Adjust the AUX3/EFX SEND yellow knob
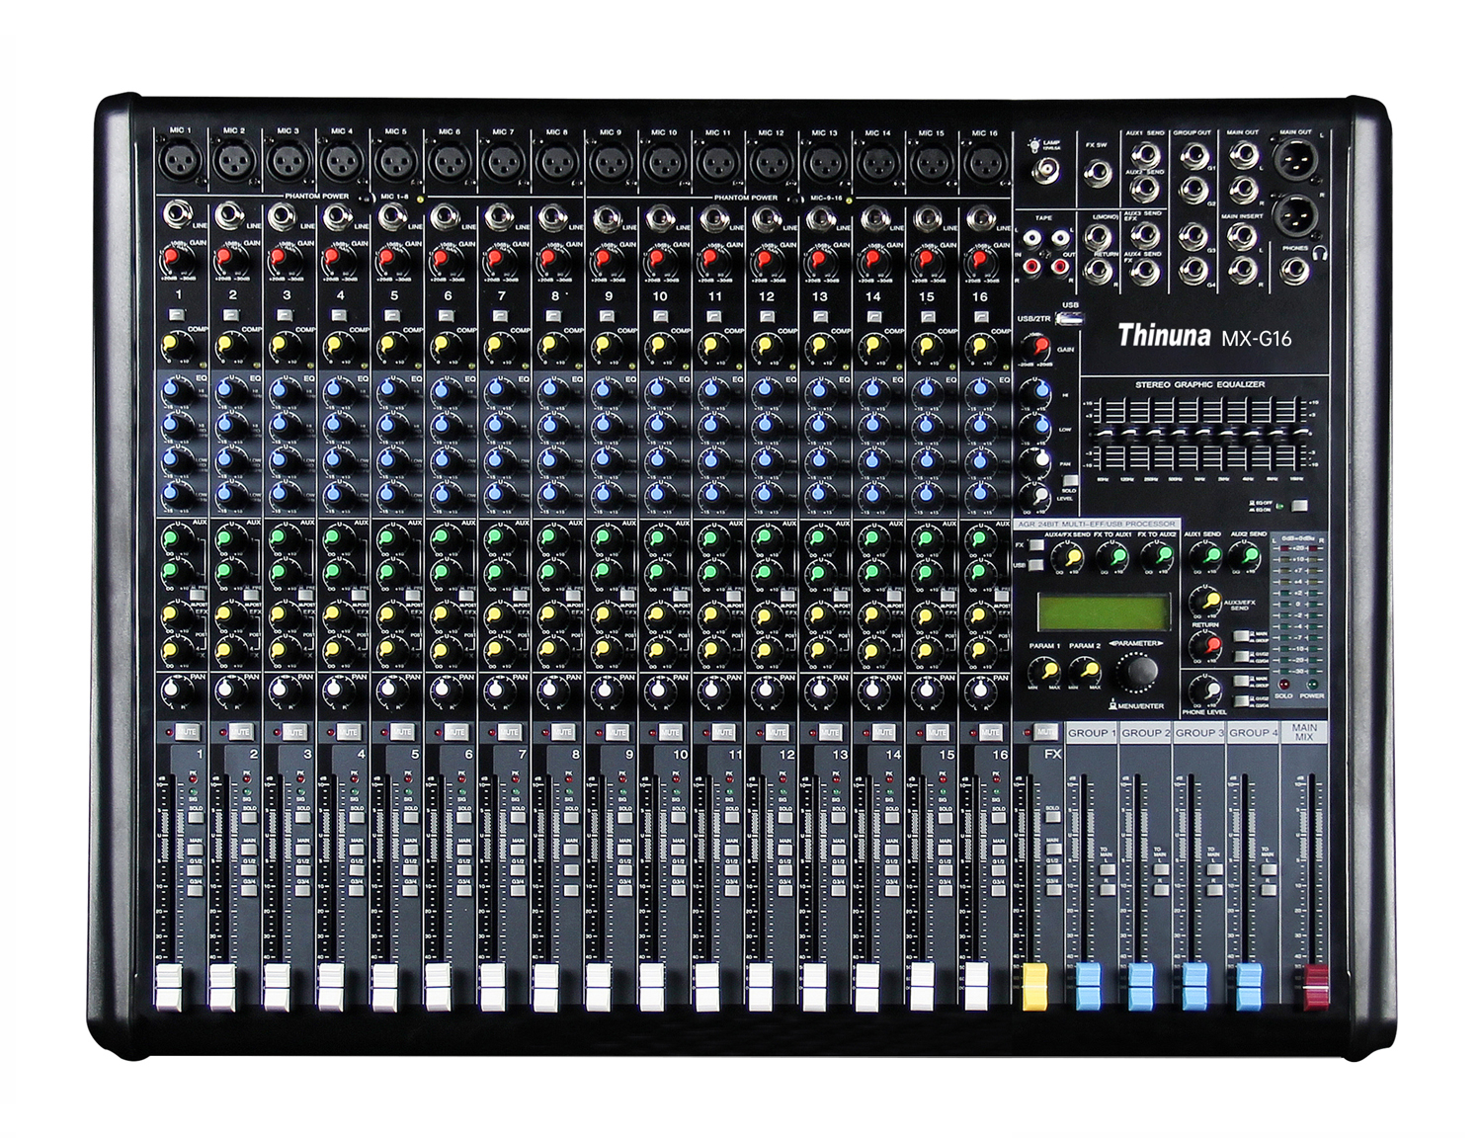The height and width of the screenshot is (1138, 1482). click(x=1206, y=602)
